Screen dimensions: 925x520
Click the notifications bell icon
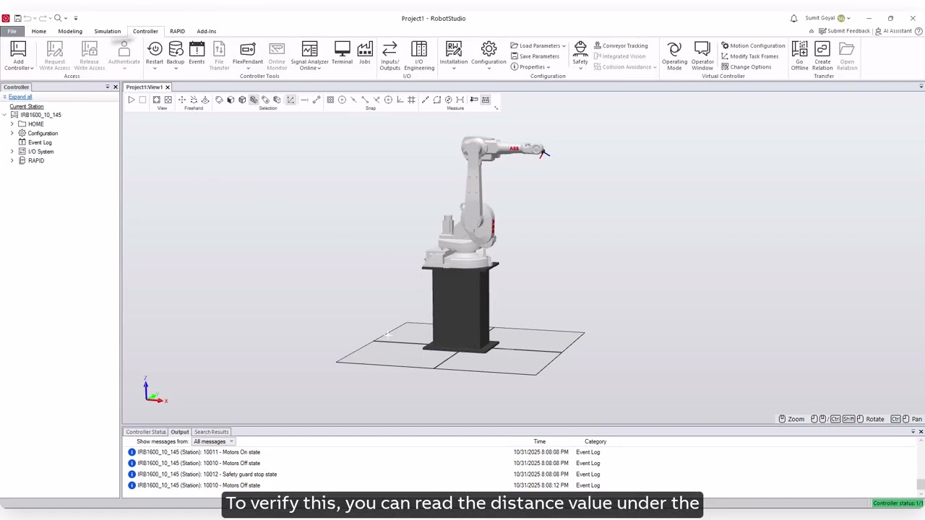pyautogui.click(x=793, y=18)
